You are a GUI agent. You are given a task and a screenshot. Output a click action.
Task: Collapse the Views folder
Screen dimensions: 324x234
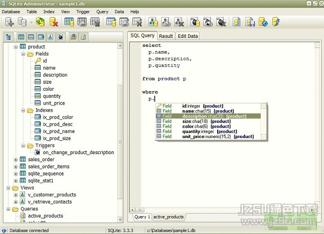pos(8,188)
